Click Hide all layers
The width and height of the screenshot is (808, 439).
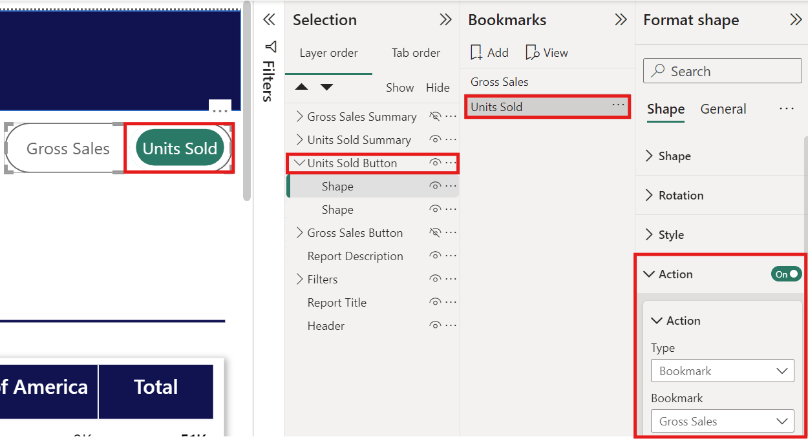(438, 88)
